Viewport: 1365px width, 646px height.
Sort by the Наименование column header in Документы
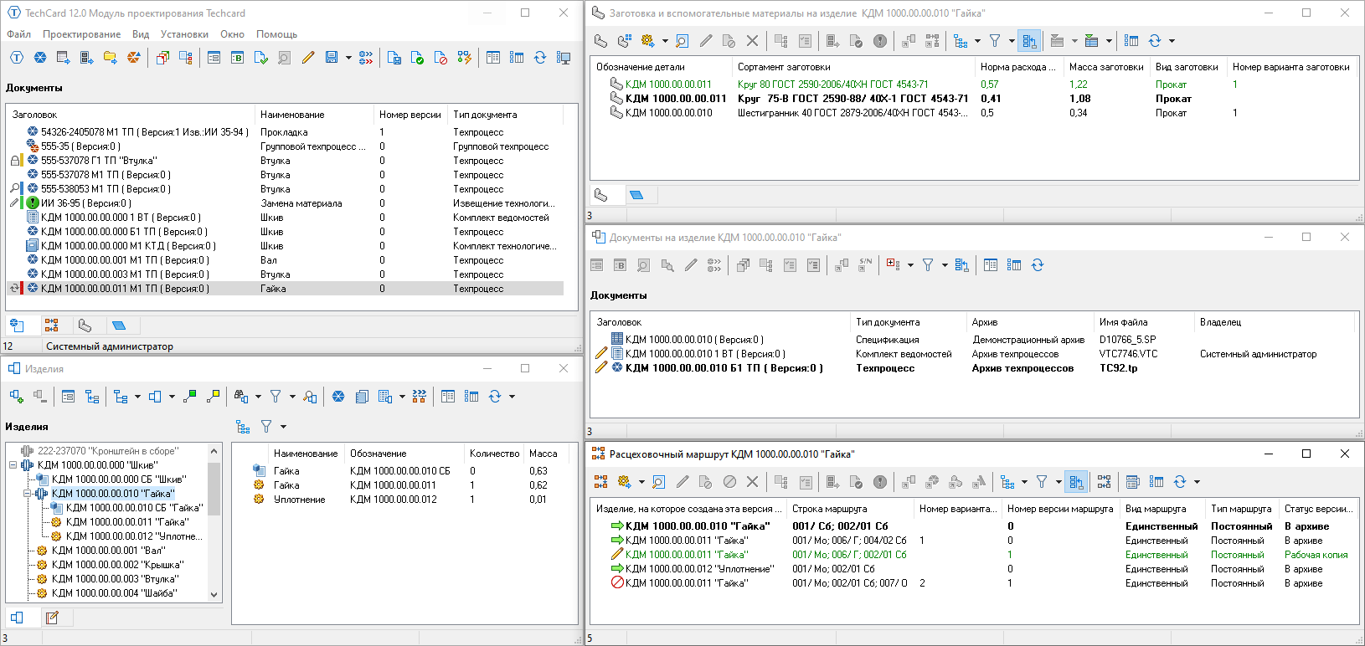tap(292, 115)
